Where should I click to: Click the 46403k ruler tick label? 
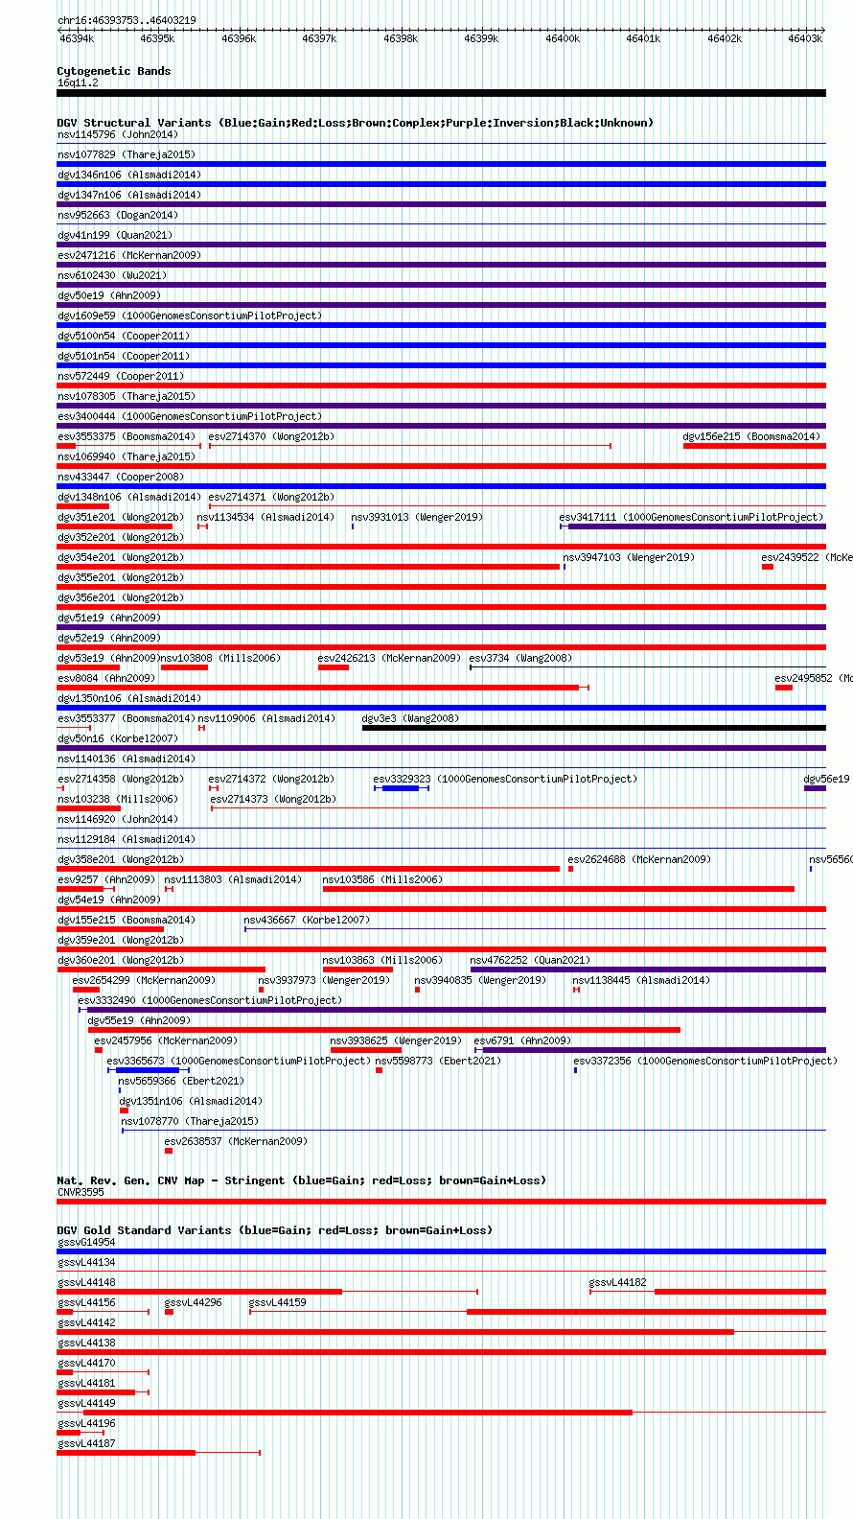click(x=805, y=38)
